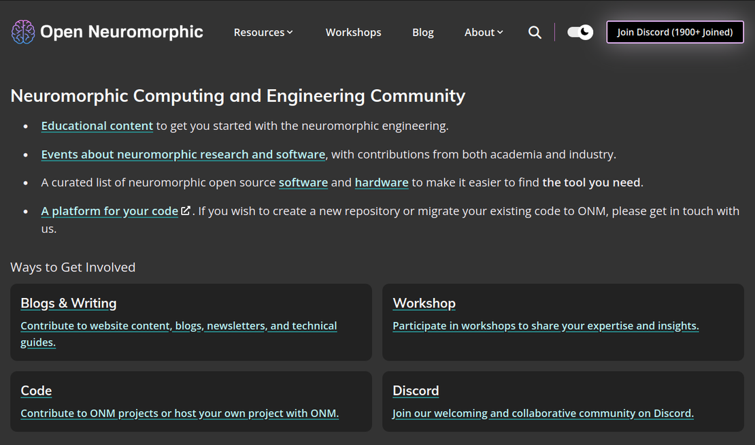Toggle the light/dark theme switch
The width and height of the screenshot is (755, 445).
tap(580, 32)
